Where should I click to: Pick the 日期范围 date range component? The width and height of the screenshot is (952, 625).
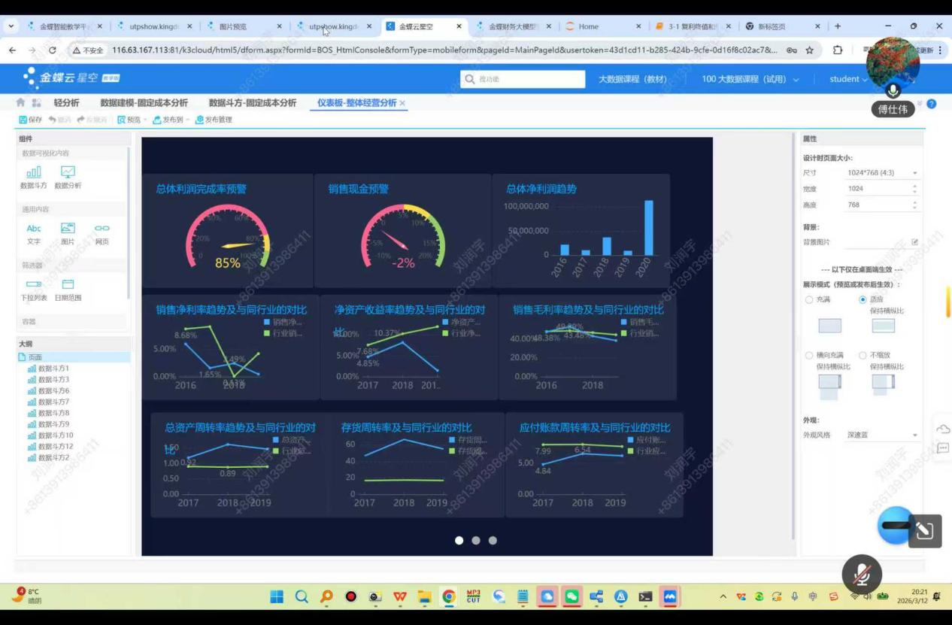point(68,285)
